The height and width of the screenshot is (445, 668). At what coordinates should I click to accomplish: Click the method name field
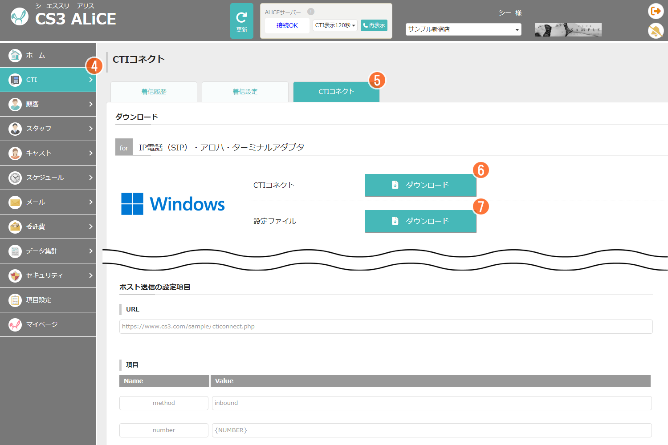point(163,403)
